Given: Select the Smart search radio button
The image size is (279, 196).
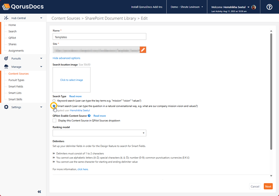Looking at the screenshot, I should pyautogui.click(x=54, y=106).
